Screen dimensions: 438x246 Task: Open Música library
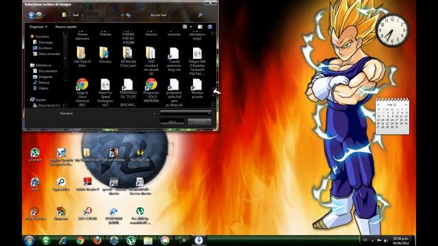(41, 83)
